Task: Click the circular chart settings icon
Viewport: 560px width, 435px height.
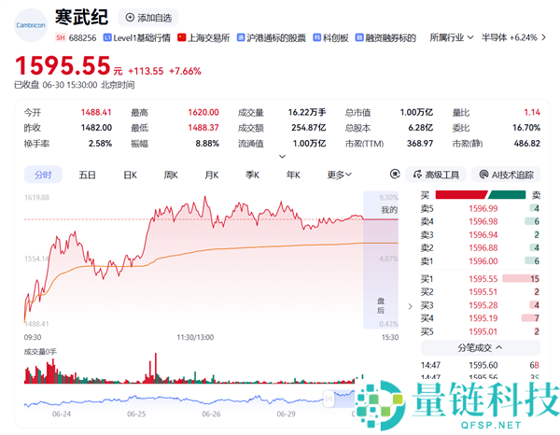Action: tap(395, 175)
